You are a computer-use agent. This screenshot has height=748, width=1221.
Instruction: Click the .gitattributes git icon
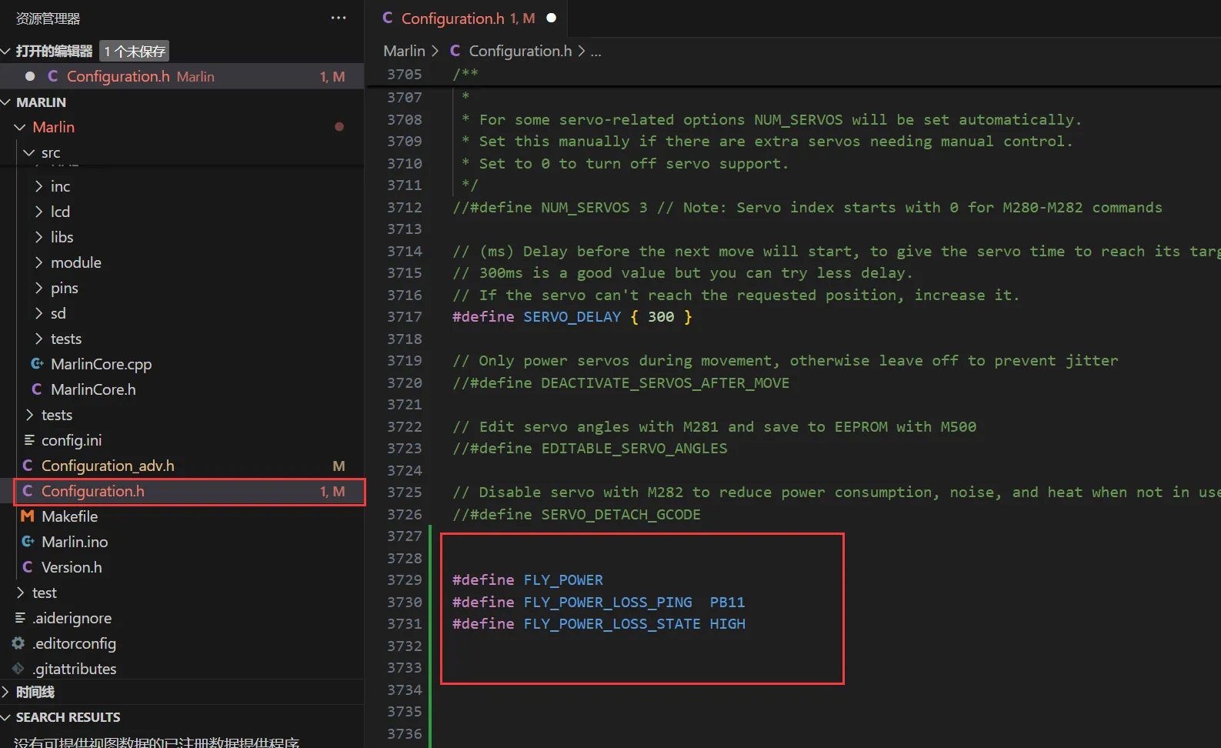(x=18, y=669)
